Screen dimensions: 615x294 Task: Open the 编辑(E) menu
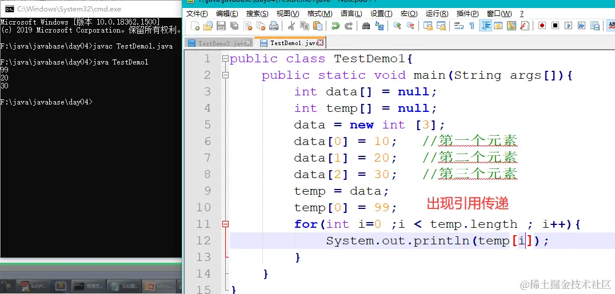point(227,14)
